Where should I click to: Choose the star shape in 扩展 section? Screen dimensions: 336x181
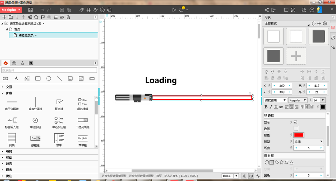(281, 162)
